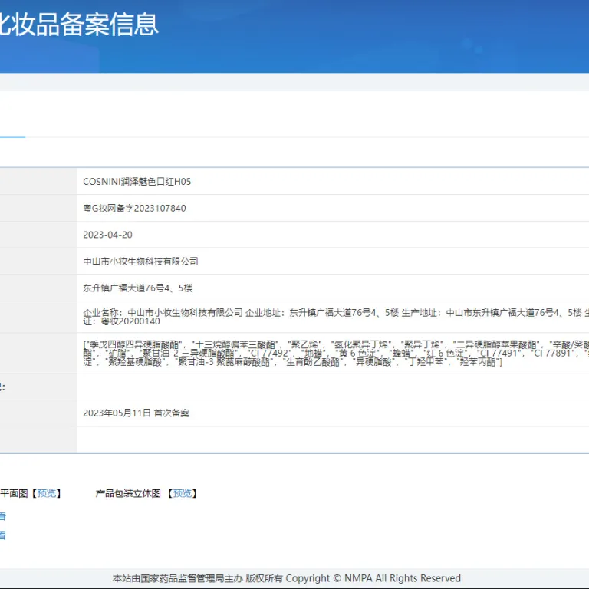Open the 产品包装立体图 预览 link

(x=183, y=493)
